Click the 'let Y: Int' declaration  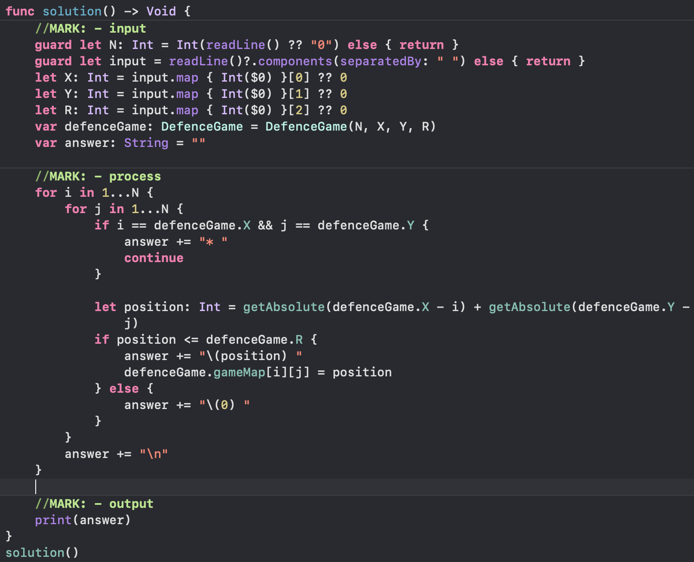[x=191, y=94]
